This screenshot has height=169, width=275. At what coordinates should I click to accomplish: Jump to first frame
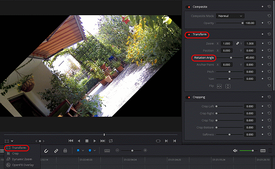pyautogui.click(x=71, y=141)
